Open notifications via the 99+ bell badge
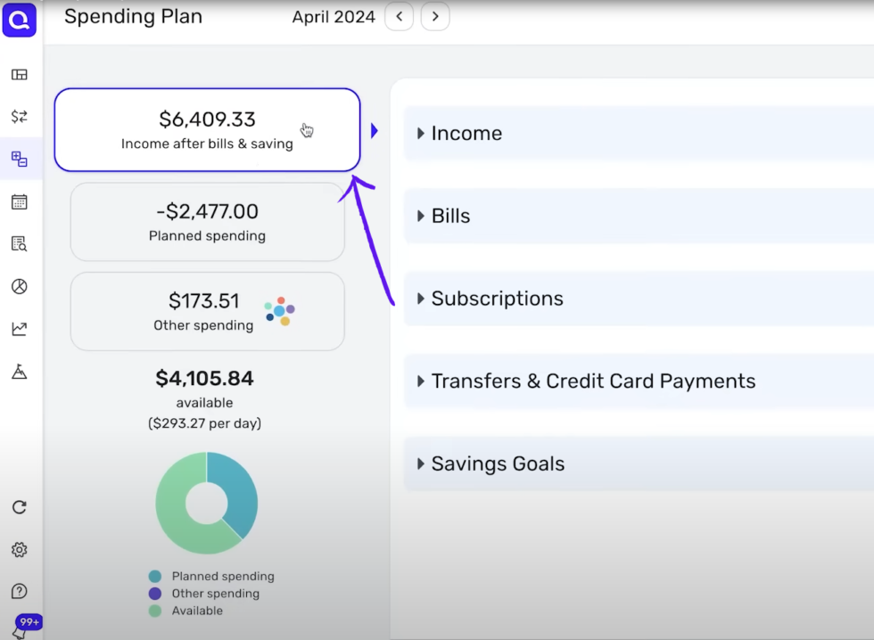 pos(28,622)
